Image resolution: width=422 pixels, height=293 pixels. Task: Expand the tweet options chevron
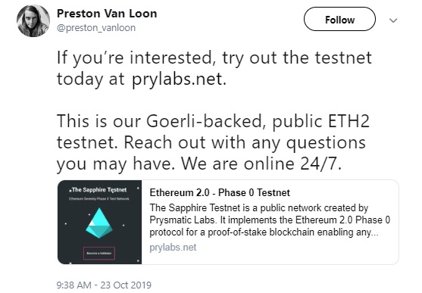point(393,20)
